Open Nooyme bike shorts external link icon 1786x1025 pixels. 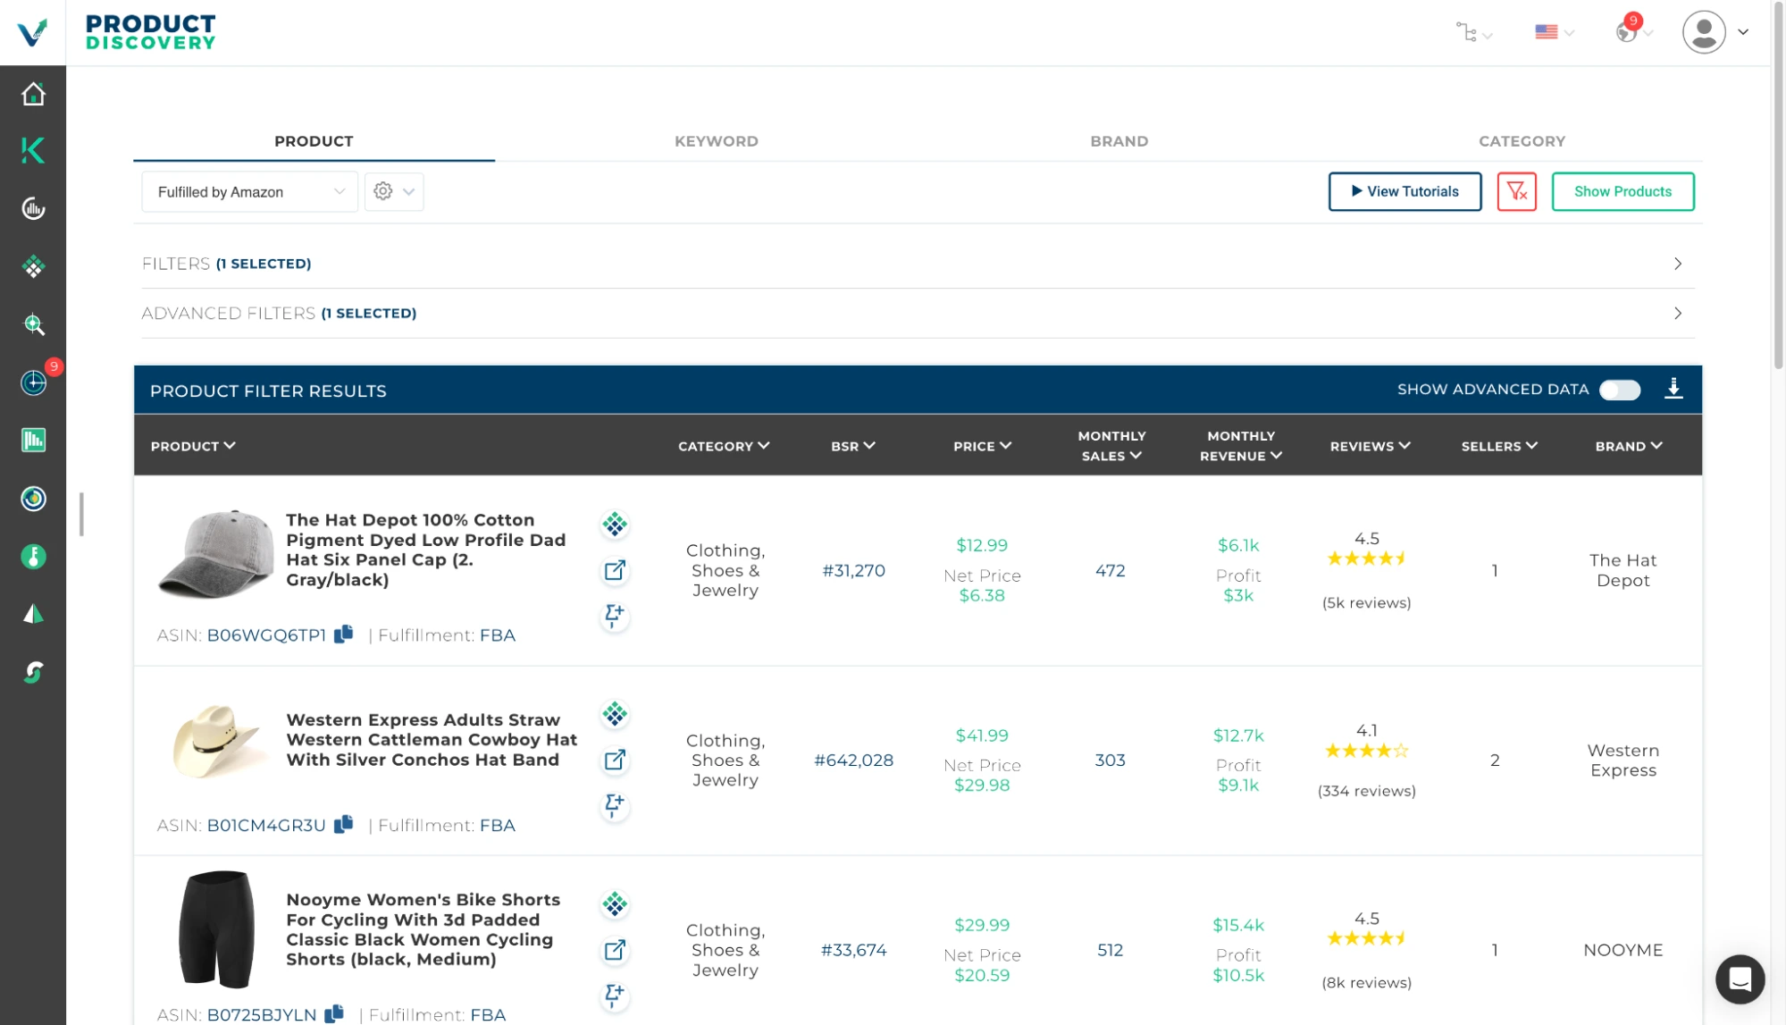[x=615, y=950]
